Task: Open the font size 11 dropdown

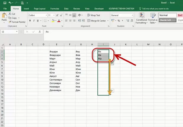Action: (x=54, y=15)
